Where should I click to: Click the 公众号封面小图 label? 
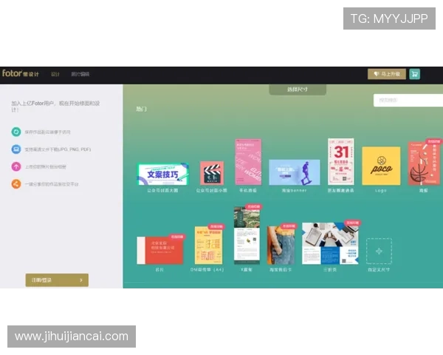(x=212, y=191)
